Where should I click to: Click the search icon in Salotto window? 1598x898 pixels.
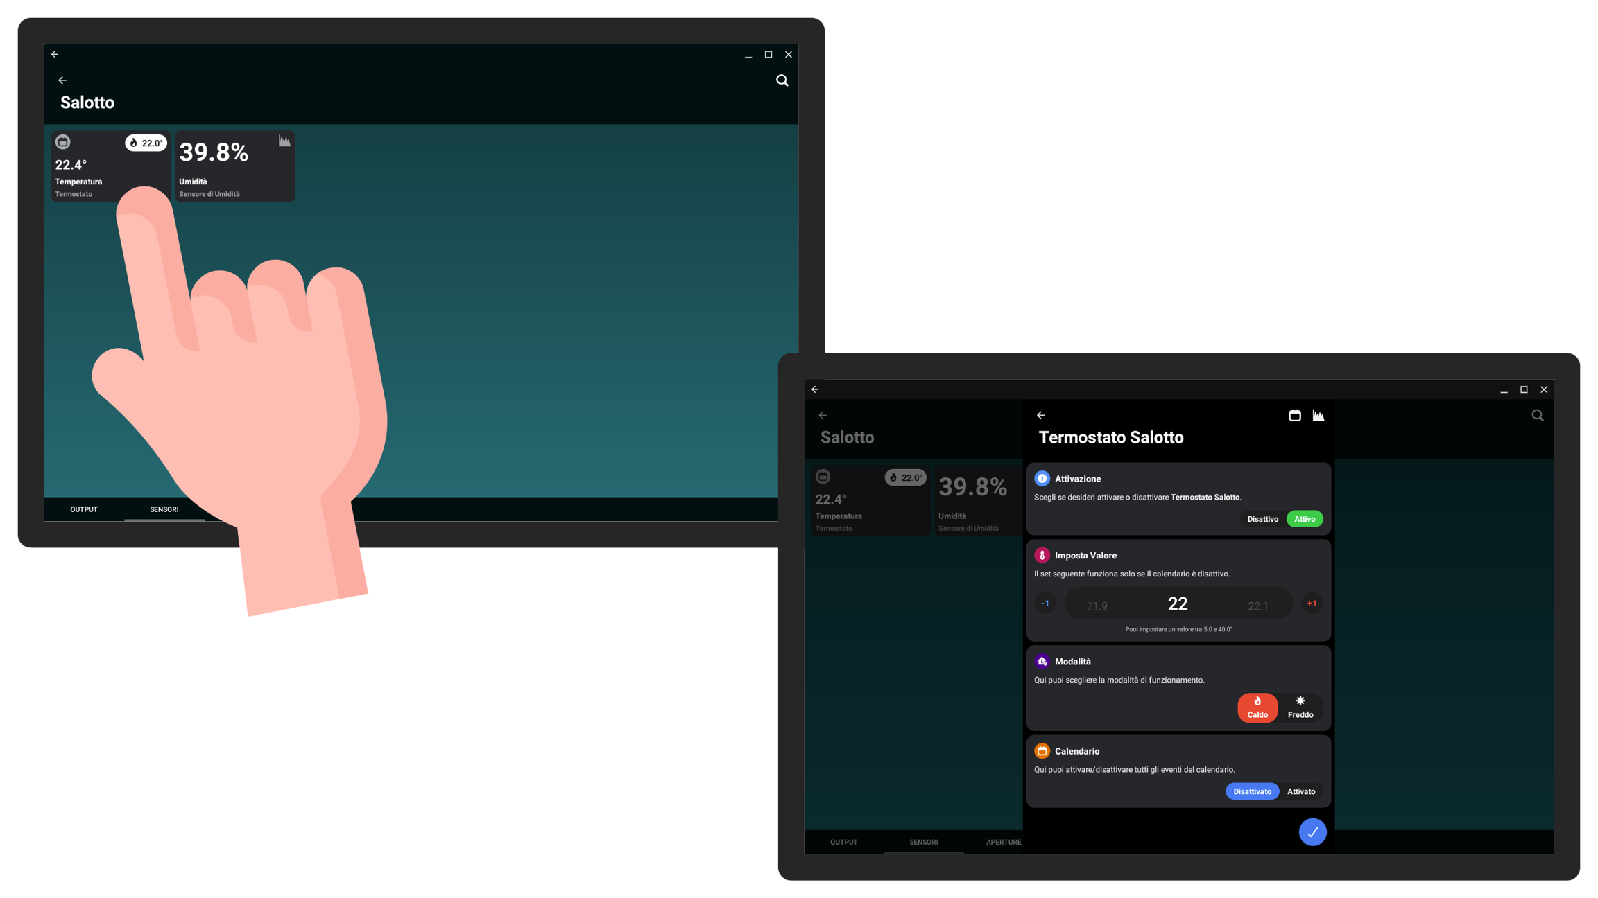[782, 80]
